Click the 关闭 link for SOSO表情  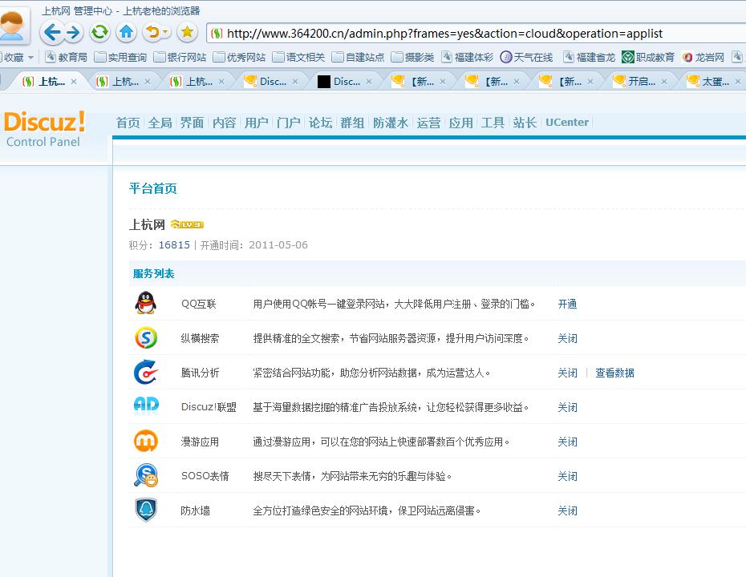(567, 476)
